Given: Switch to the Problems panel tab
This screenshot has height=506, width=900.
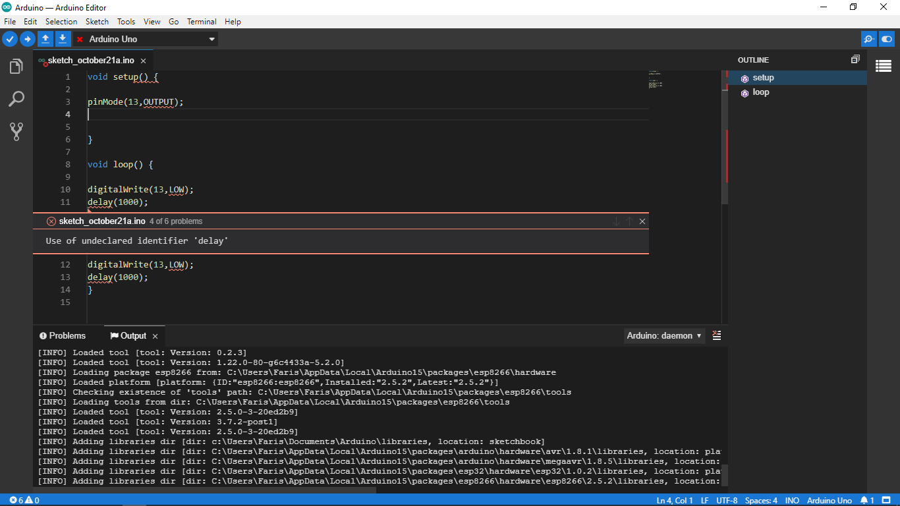Looking at the screenshot, I should click(x=63, y=336).
